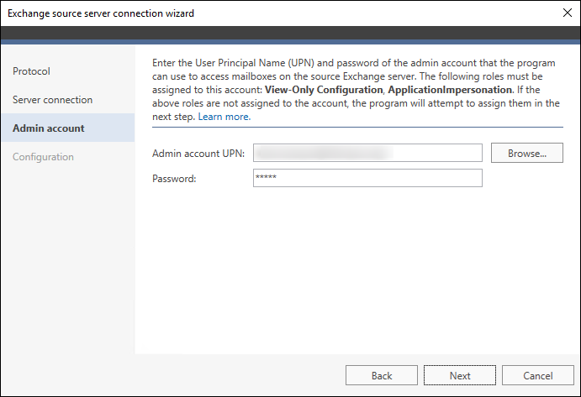Click the "Admin account UPN:" label
The width and height of the screenshot is (581, 397).
click(198, 154)
